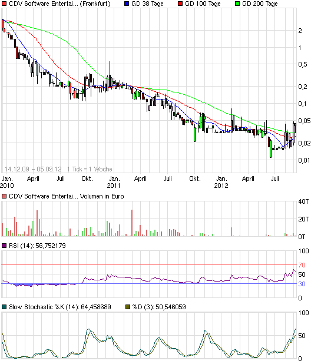Click the olive %D (3) legend swatch
This screenshot has width=321, height=364.
click(128, 307)
